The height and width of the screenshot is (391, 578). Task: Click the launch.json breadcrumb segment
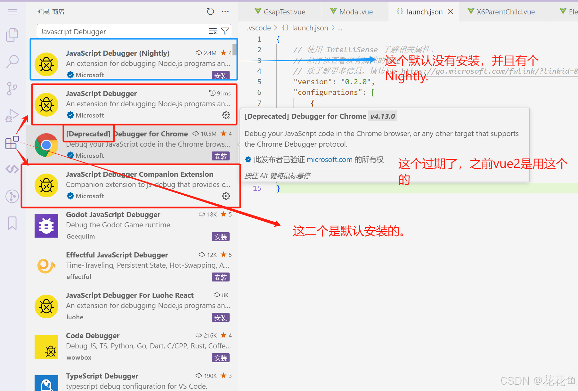(x=310, y=28)
